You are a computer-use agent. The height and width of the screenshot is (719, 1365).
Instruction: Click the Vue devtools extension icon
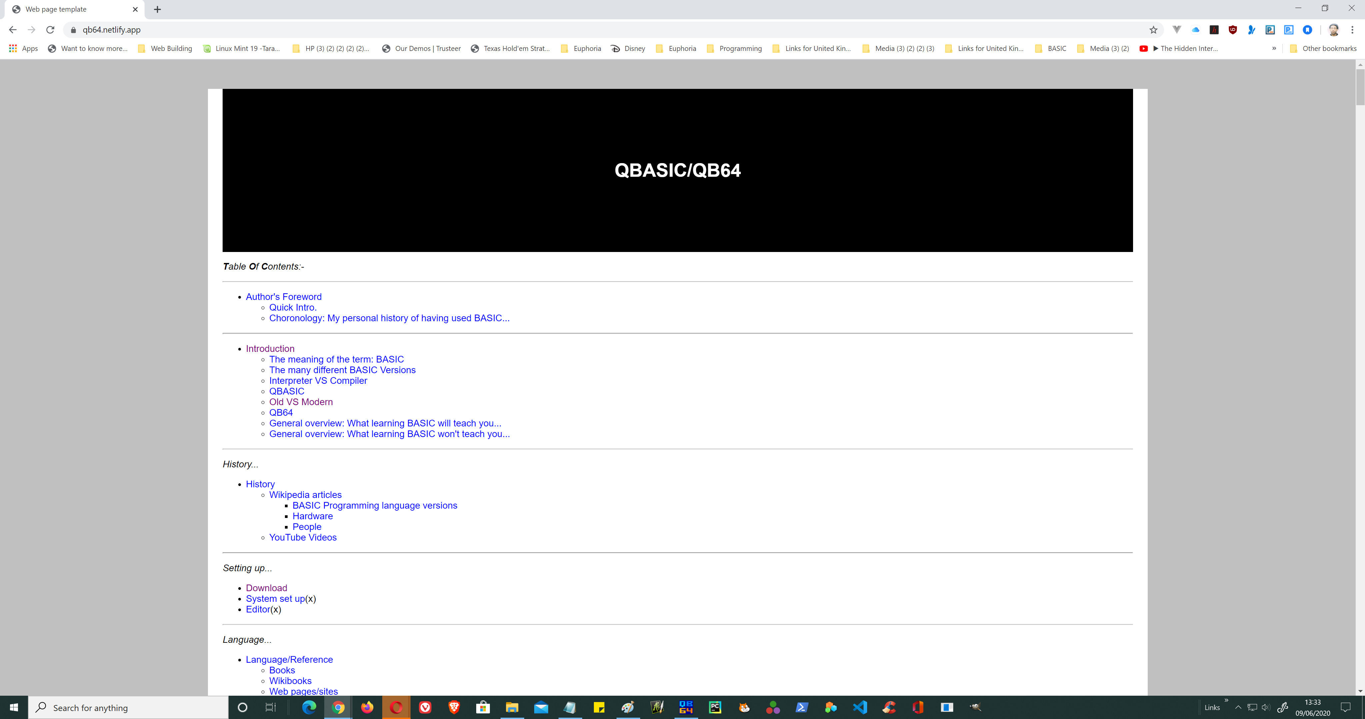(x=1176, y=30)
